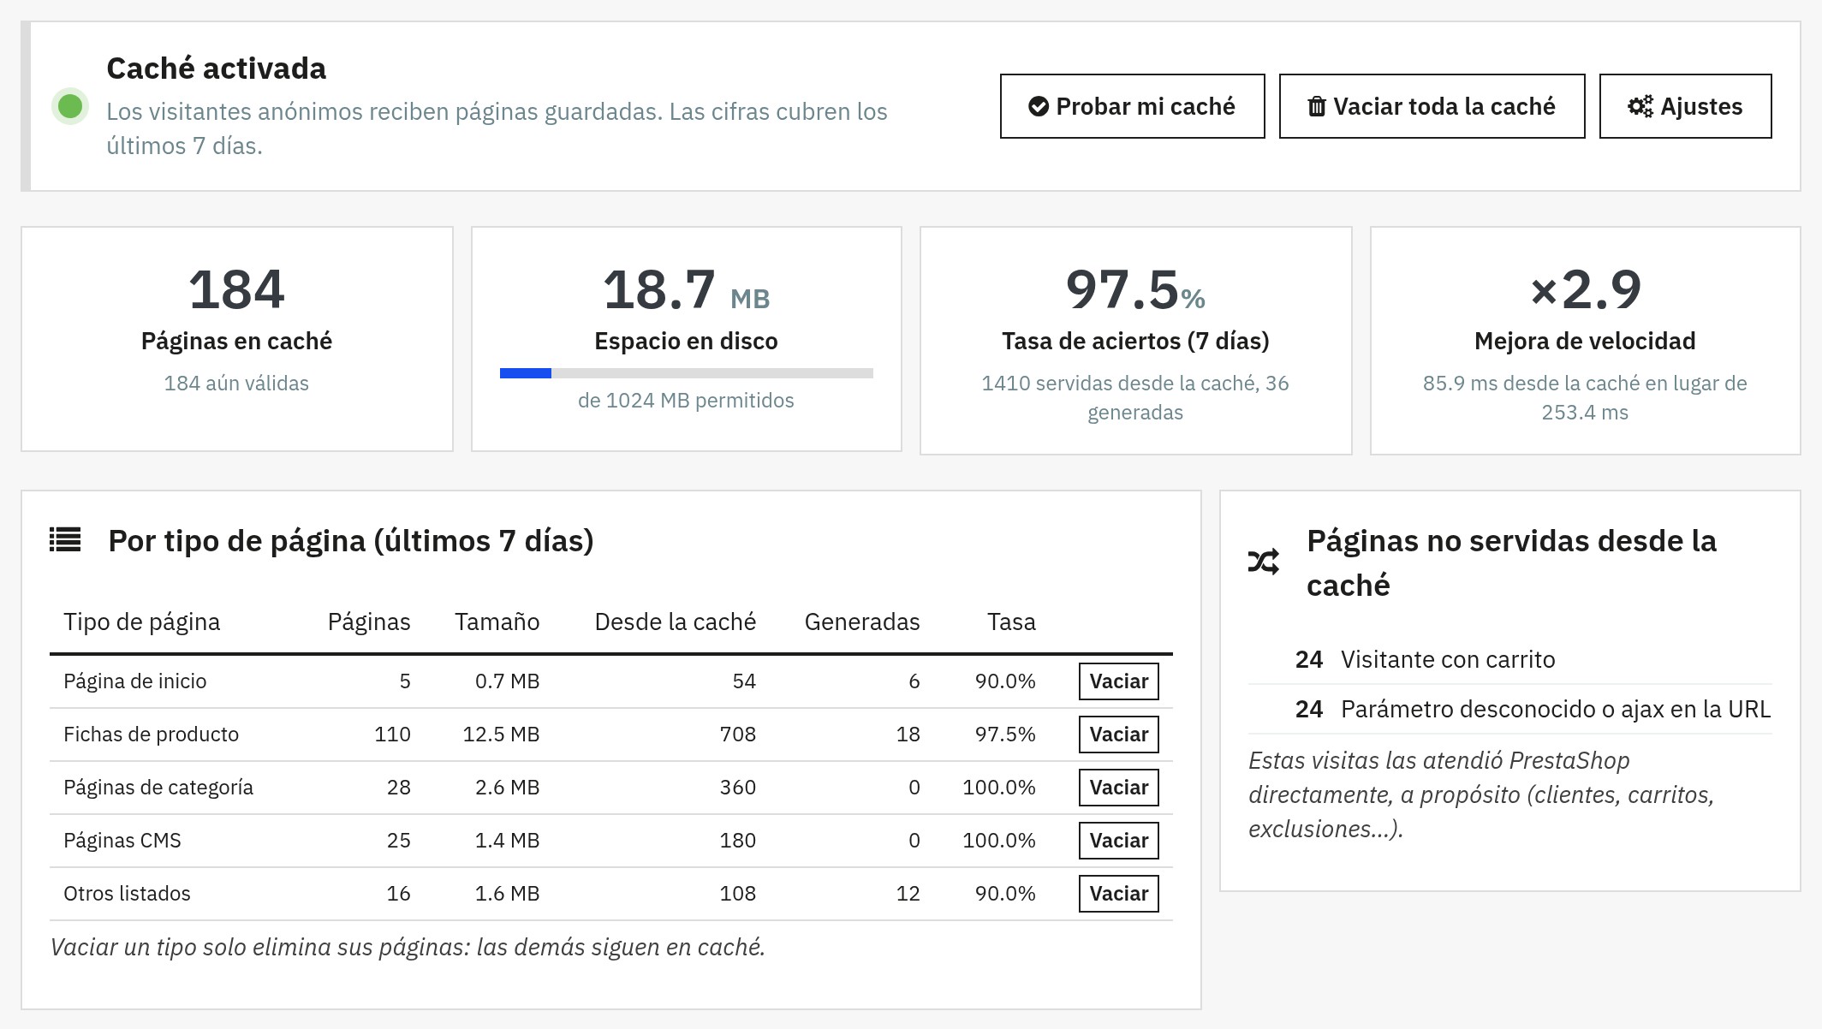
Task: Click Parámetro desconocido o ajax en la URL
Action: (1555, 709)
